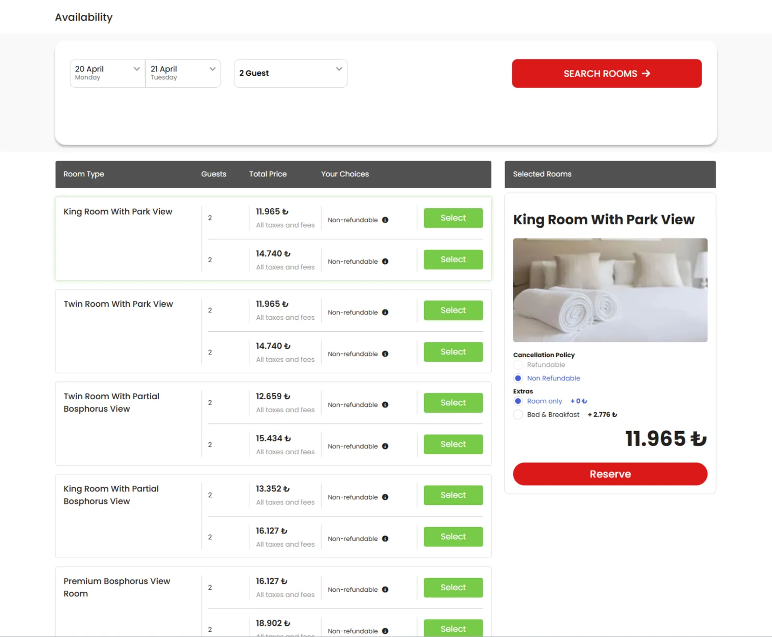The width and height of the screenshot is (772, 637).
Task: Reserve the selected King Room
Action: (x=610, y=474)
